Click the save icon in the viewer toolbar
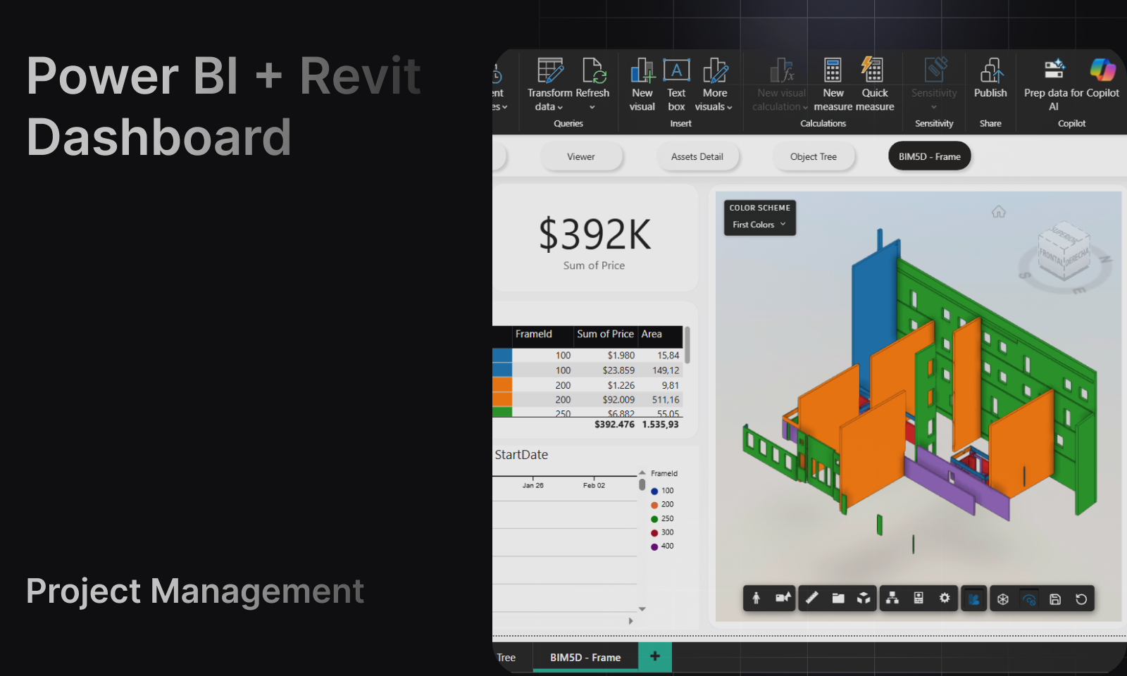The image size is (1127, 676). pyautogui.click(x=1056, y=598)
